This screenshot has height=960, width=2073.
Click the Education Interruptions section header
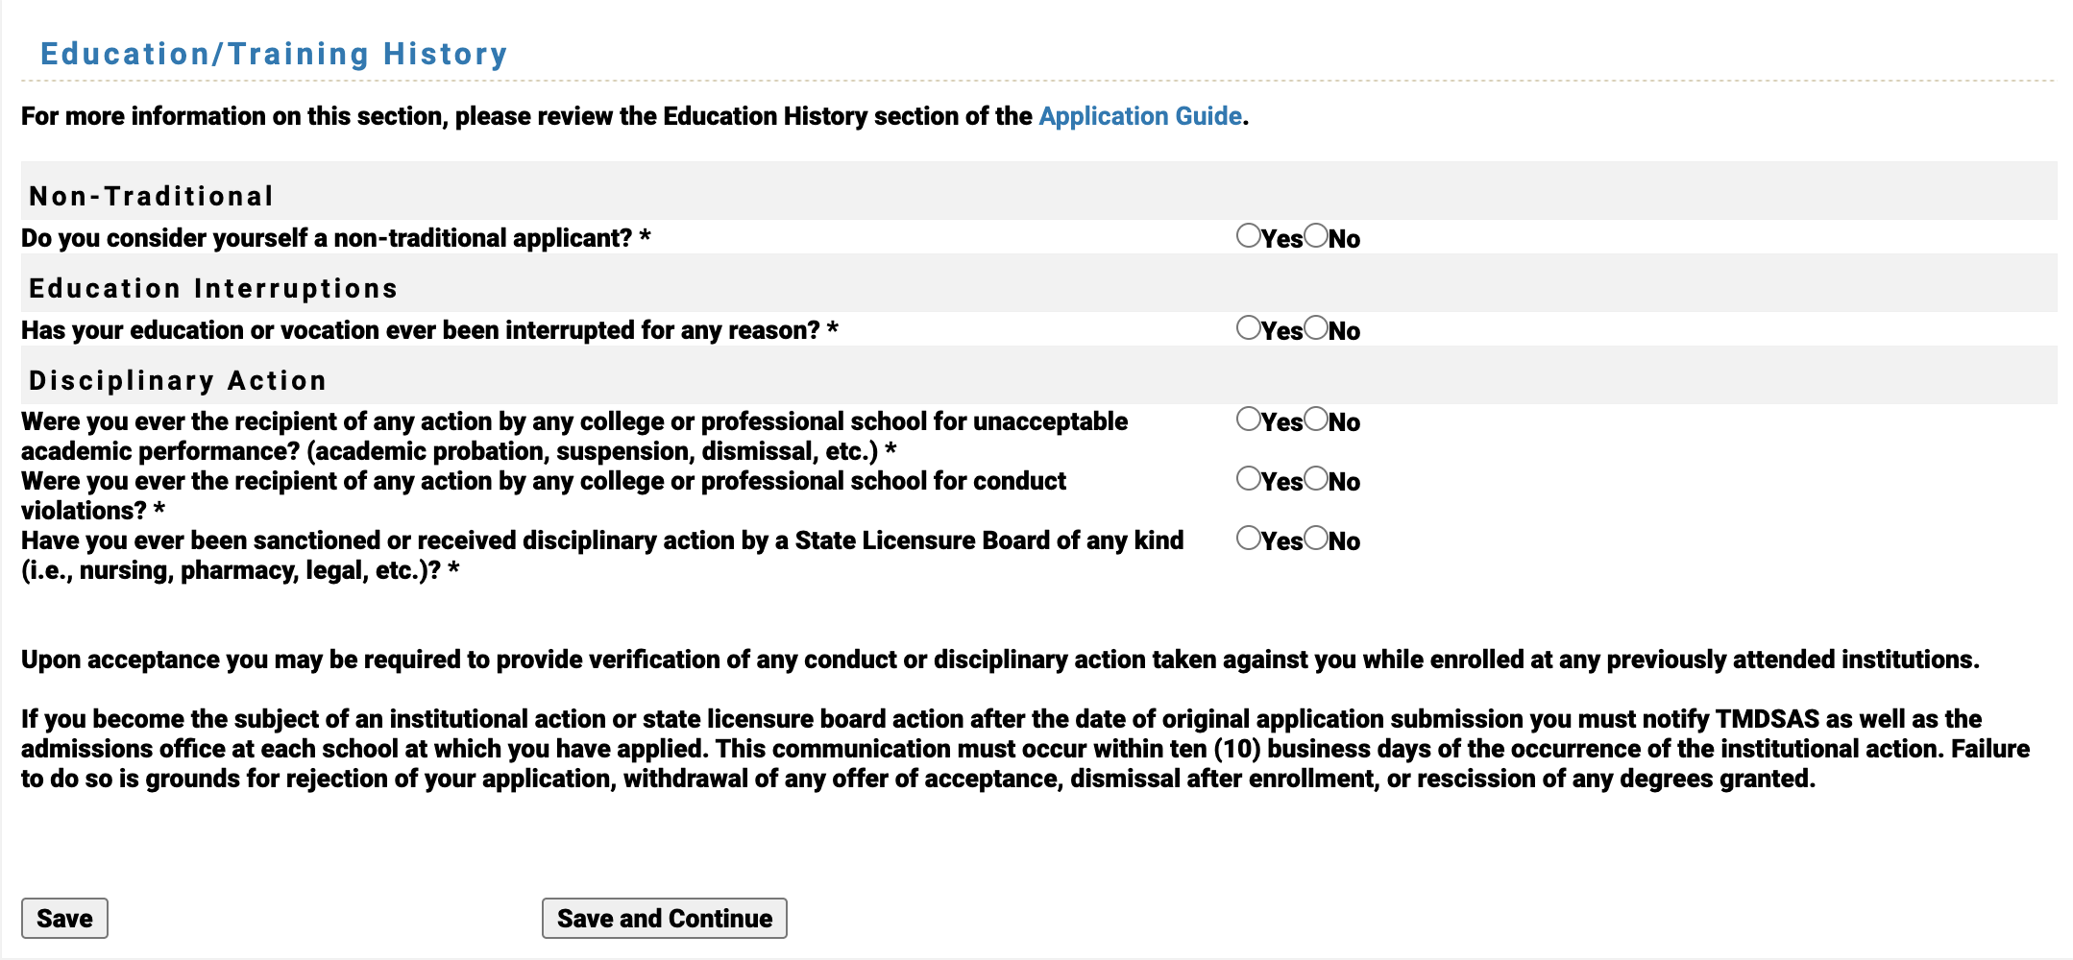tap(213, 287)
